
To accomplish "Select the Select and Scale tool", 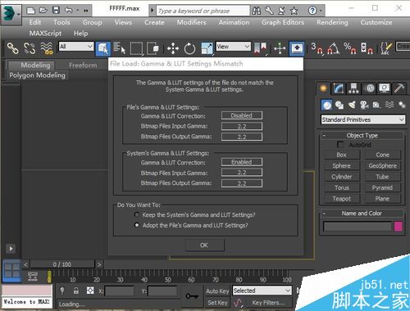I will pos(207,48).
